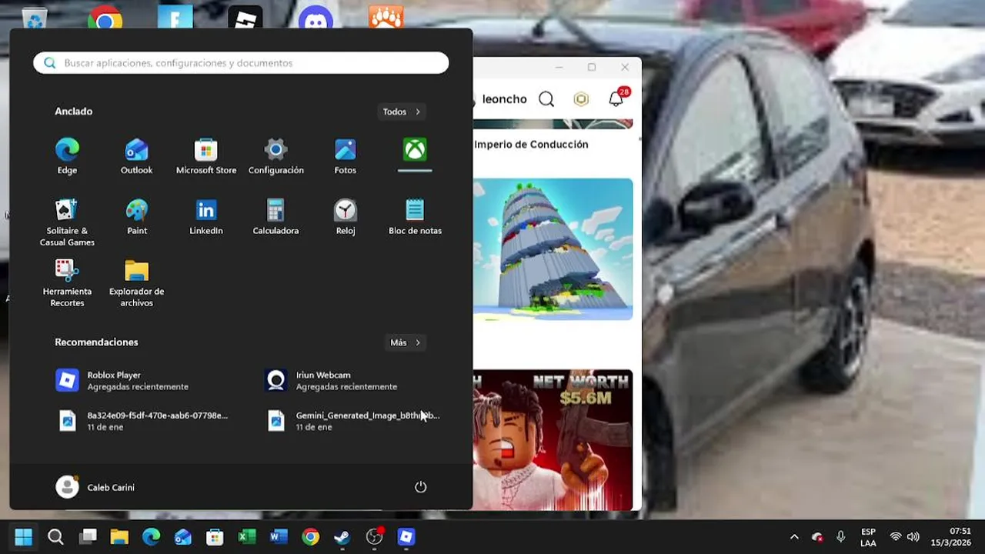Launch Bloc de notas

[x=415, y=217]
